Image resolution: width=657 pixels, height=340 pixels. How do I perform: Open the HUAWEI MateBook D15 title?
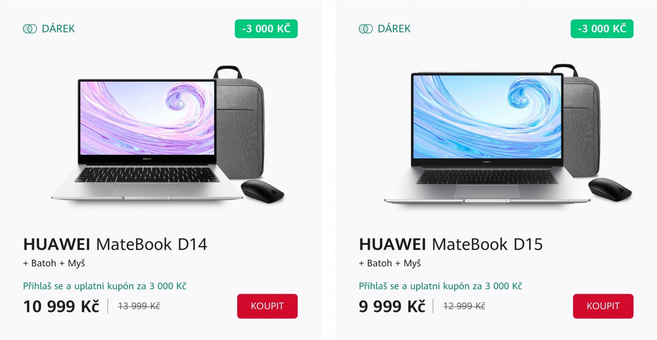click(451, 244)
